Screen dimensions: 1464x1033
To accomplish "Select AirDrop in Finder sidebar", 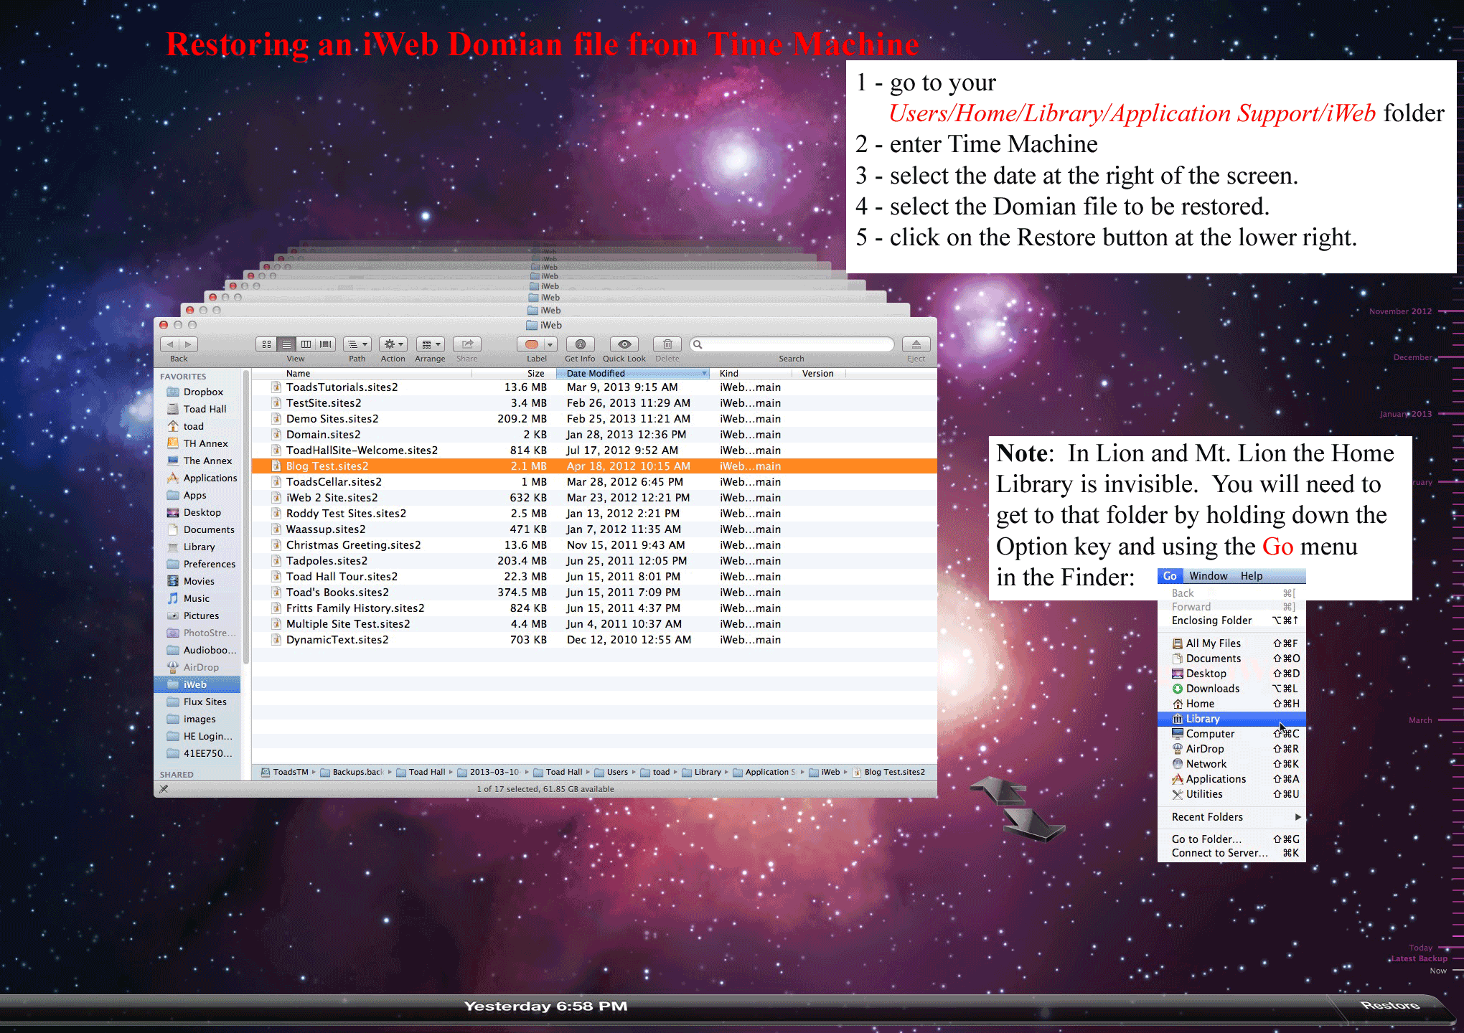I will (200, 667).
